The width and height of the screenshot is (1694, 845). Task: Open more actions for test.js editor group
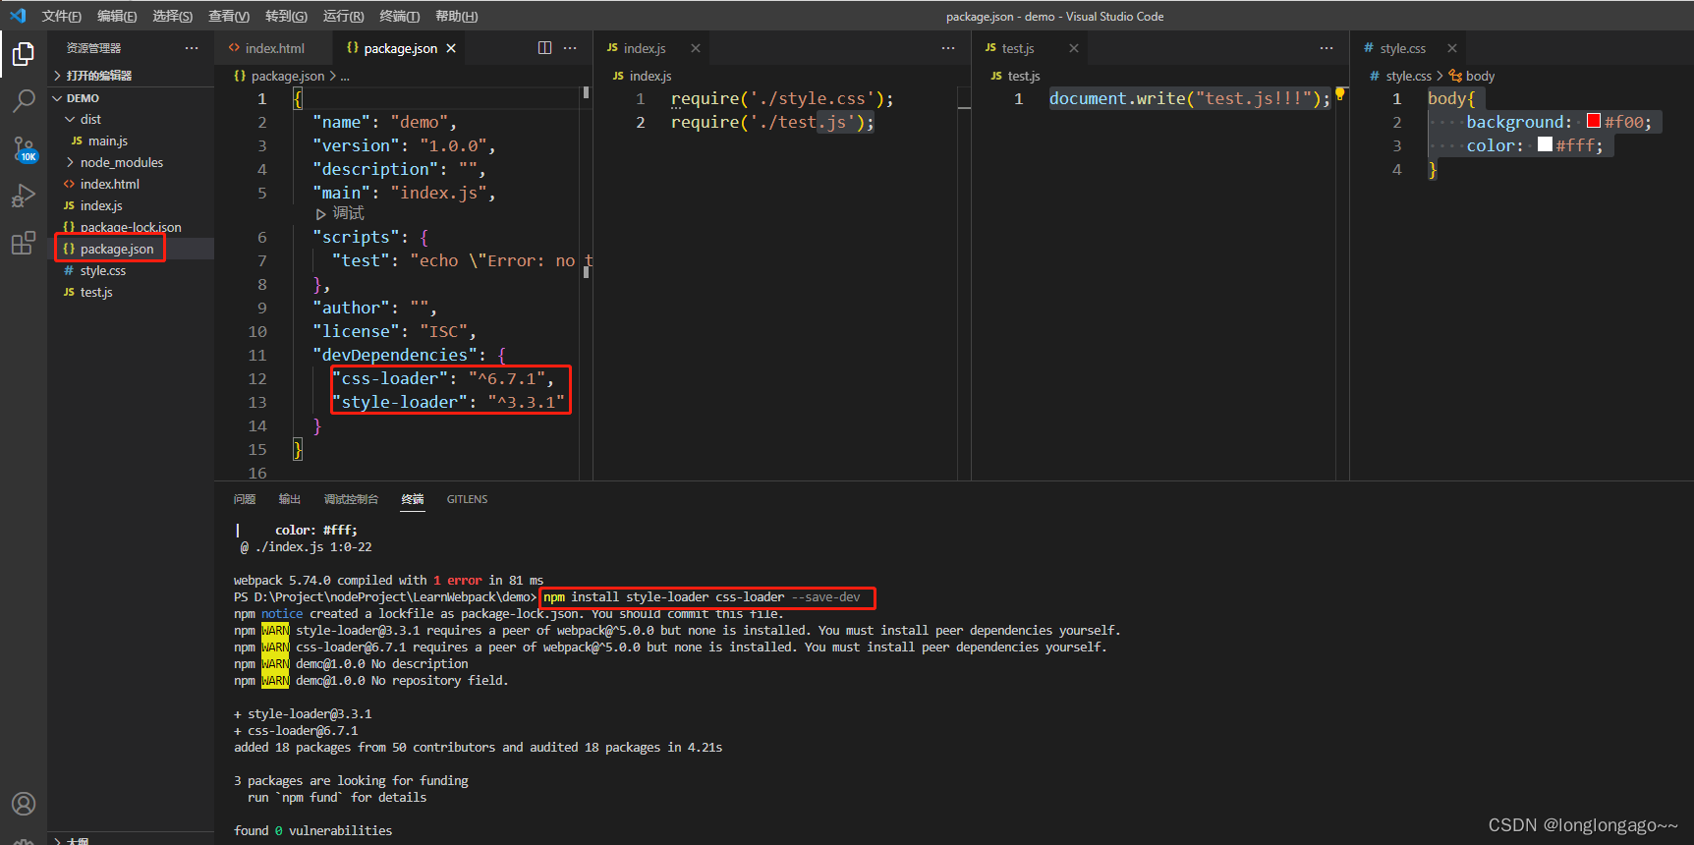[x=1327, y=48]
